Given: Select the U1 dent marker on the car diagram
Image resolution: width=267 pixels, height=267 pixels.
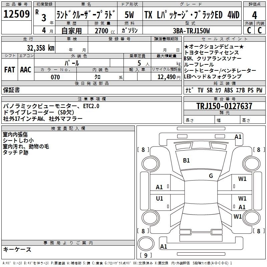Looking at the screenshot, I should 160,199.
